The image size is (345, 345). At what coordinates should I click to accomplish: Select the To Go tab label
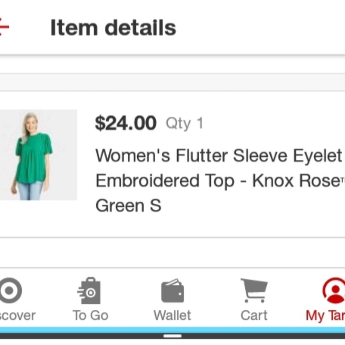click(x=90, y=315)
